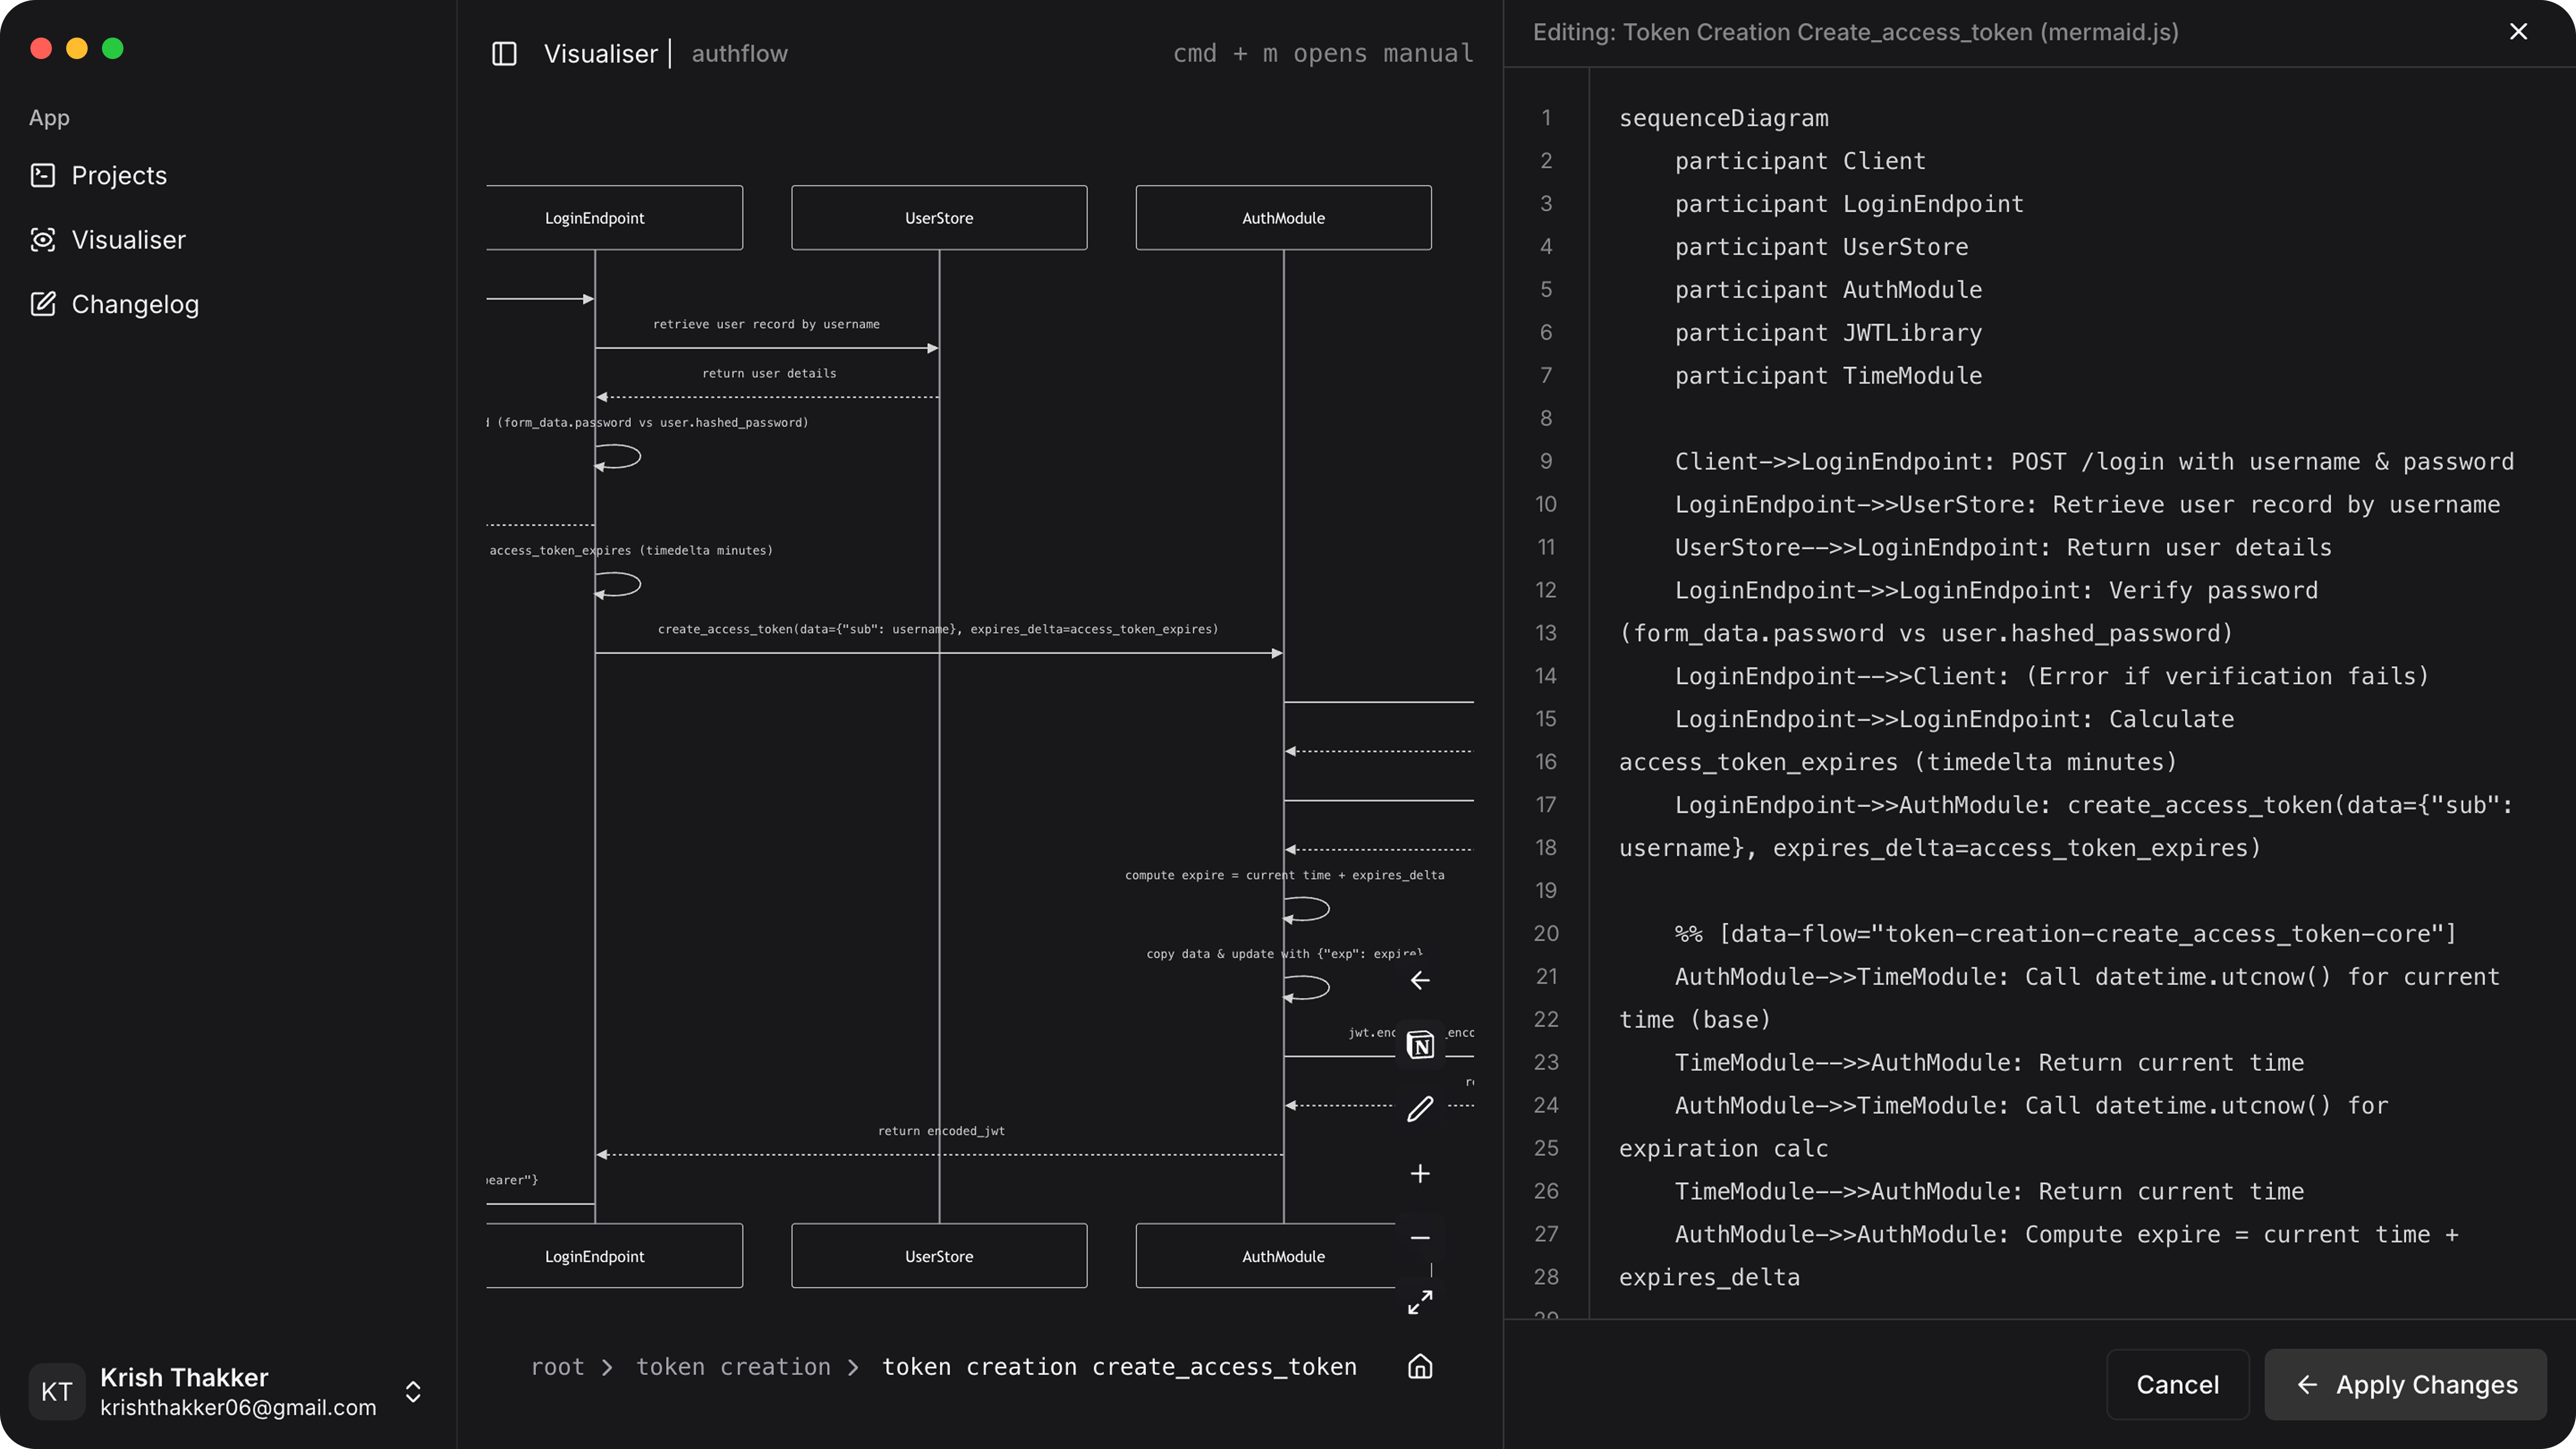
Task: Click line number 9 in editor gutter
Action: tap(1546, 461)
